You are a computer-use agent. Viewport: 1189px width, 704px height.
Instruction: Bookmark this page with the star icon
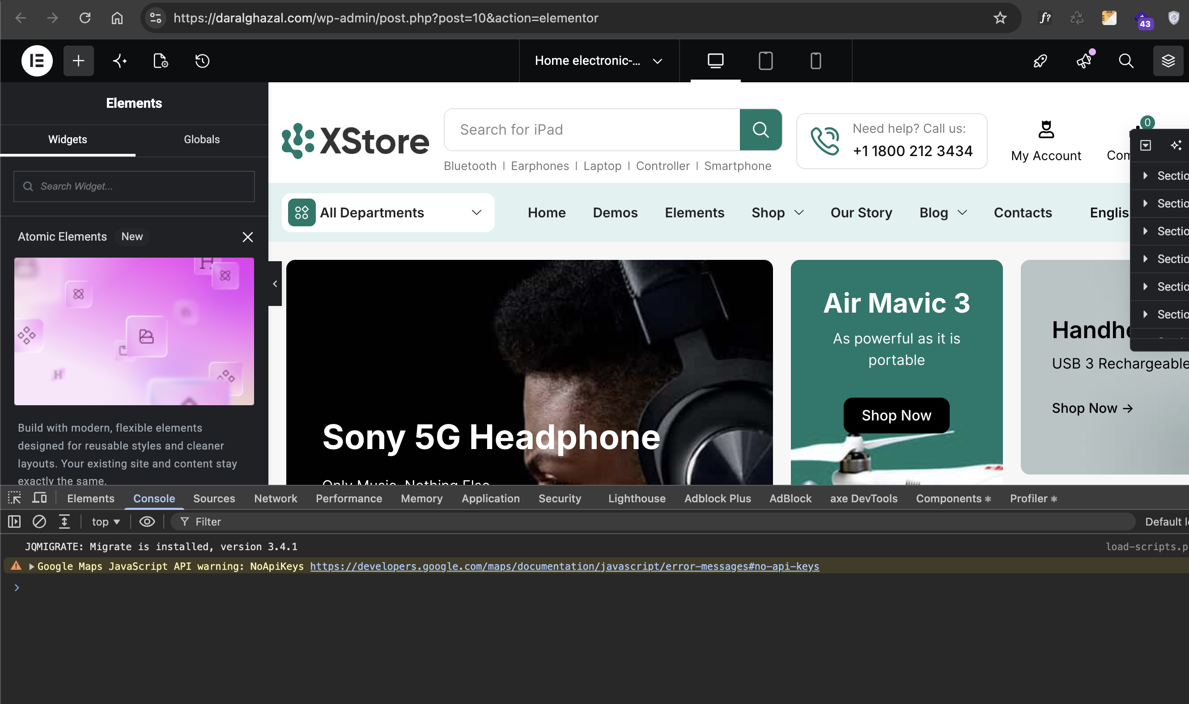(1000, 18)
